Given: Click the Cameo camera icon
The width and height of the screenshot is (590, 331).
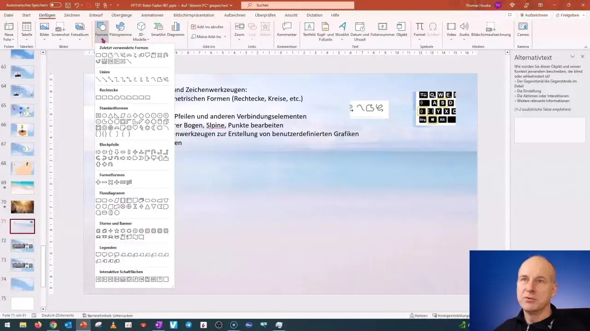Looking at the screenshot, I should click(523, 29).
